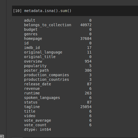Select the 'production_companies' row label
The width and height of the screenshot is (138, 138).
(46, 75)
